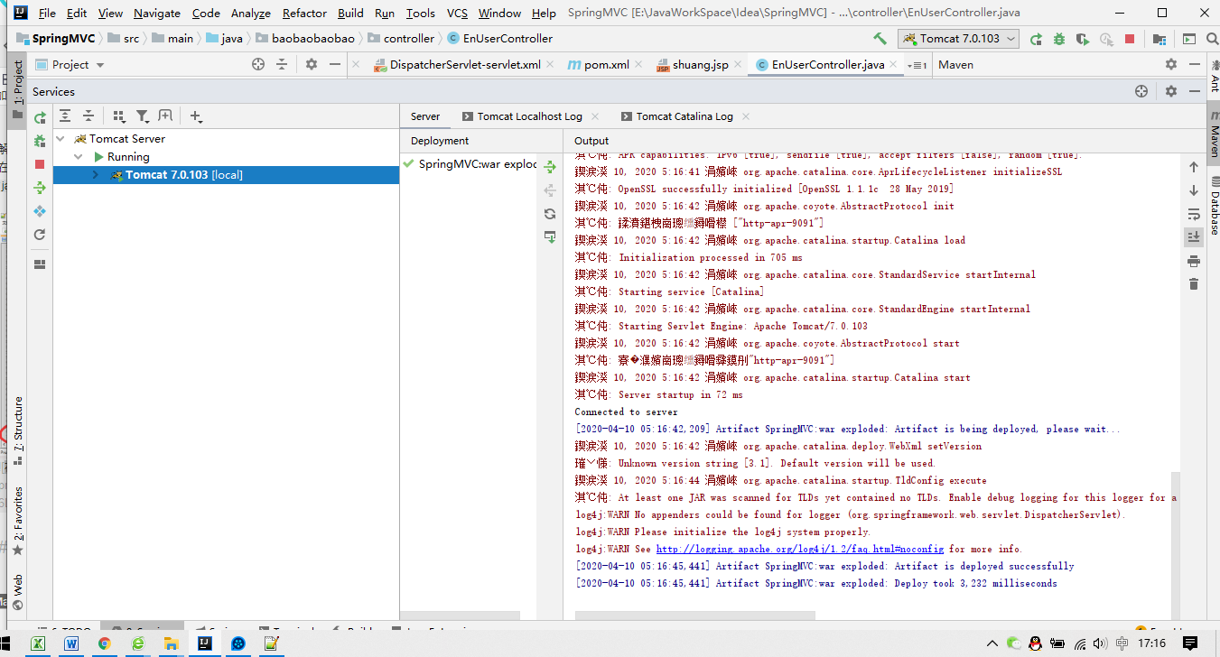Rerun the service in the Services sidebar

point(40,118)
